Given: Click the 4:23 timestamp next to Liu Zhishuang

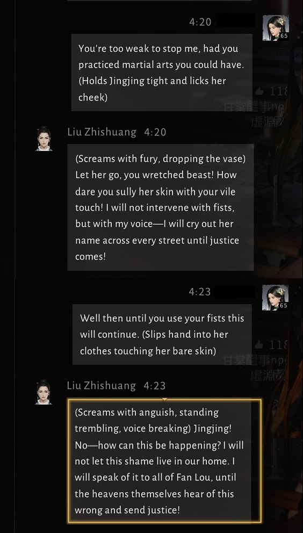Looking at the screenshot, I should 154,385.
